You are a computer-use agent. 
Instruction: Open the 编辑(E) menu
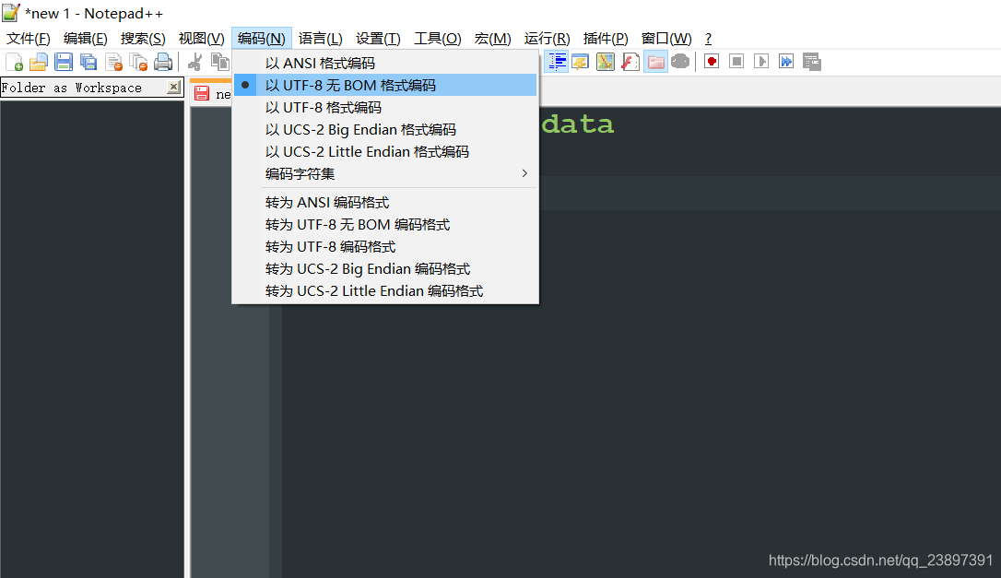[x=86, y=39]
